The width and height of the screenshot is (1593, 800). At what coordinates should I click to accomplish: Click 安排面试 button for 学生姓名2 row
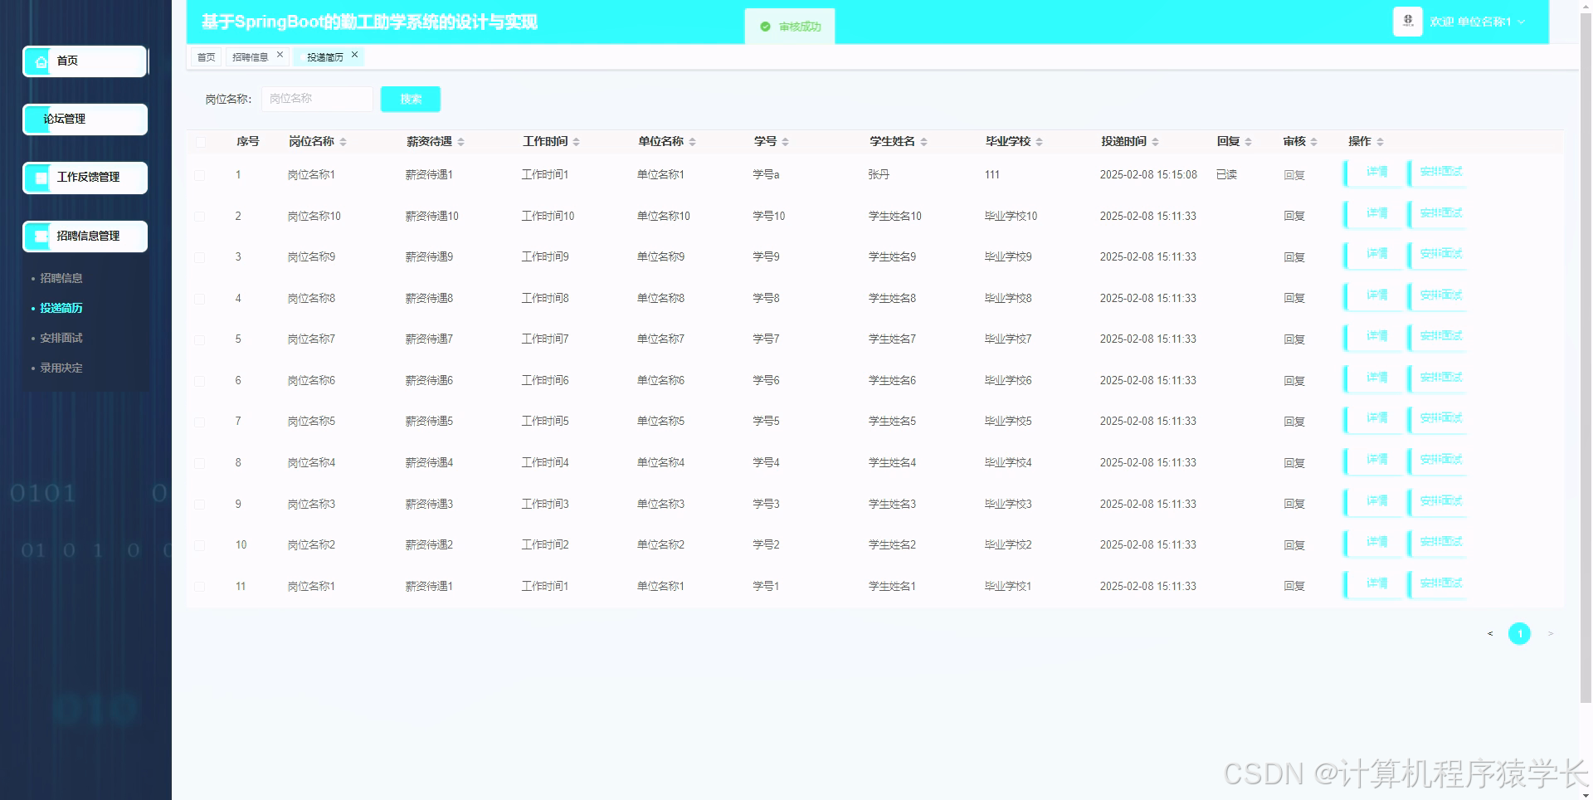click(1438, 543)
